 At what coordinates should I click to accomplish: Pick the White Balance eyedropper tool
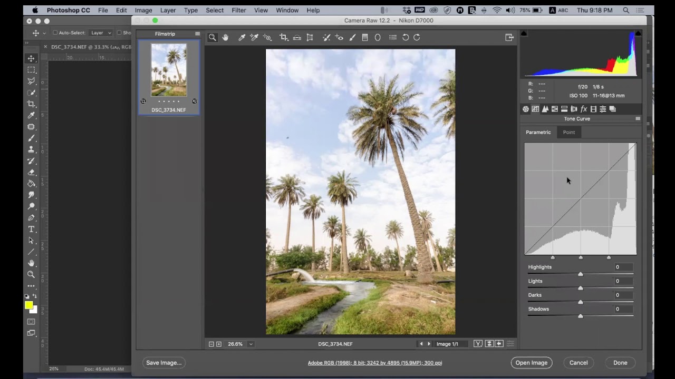242,37
